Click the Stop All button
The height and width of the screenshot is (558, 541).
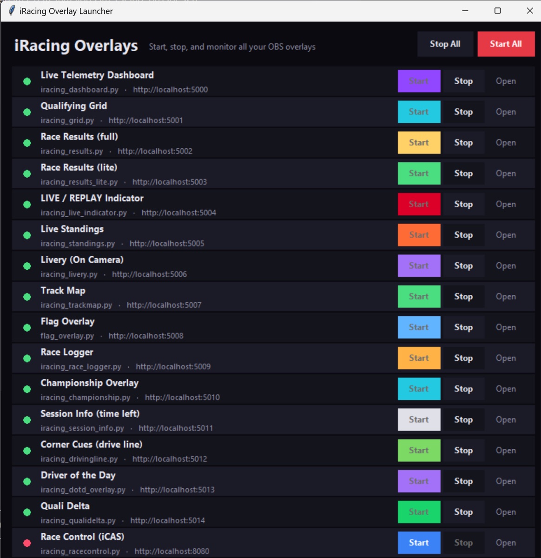[445, 44]
